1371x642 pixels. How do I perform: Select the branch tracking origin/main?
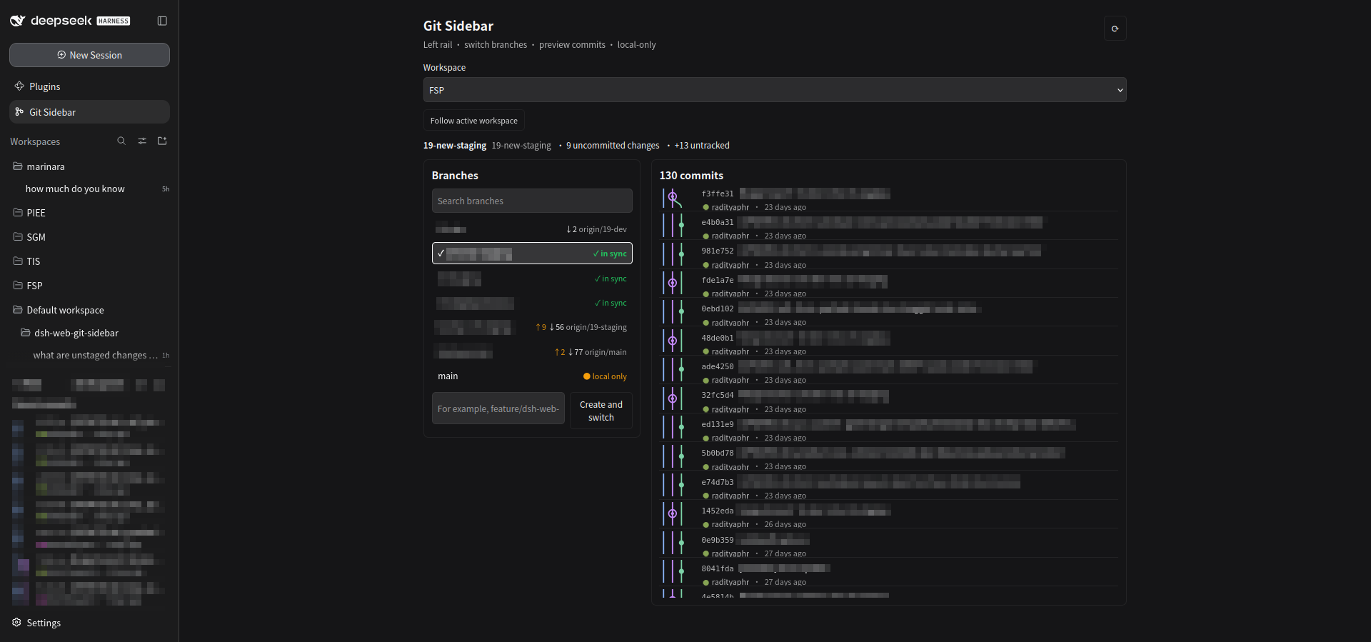click(532, 352)
